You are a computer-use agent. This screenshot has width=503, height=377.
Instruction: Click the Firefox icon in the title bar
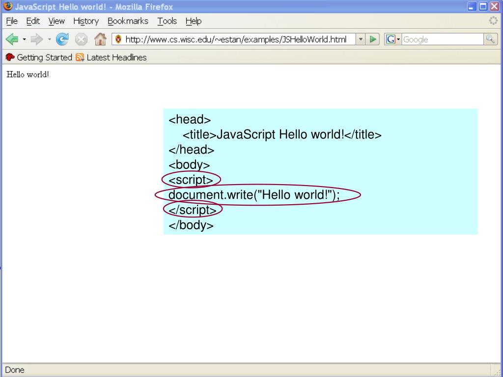[x=8, y=6]
